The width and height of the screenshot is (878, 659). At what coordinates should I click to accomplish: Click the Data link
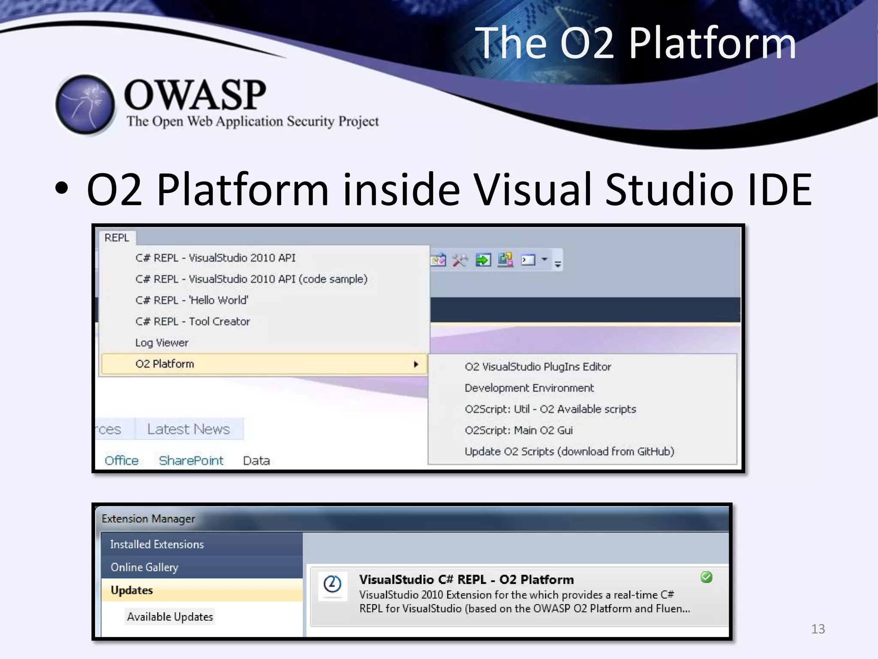click(x=256, y=461)
